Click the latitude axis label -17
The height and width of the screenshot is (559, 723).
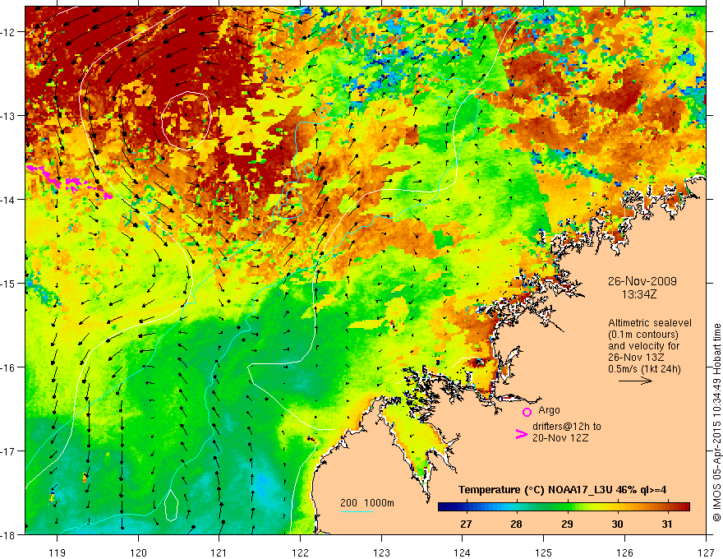pos(9,450)
